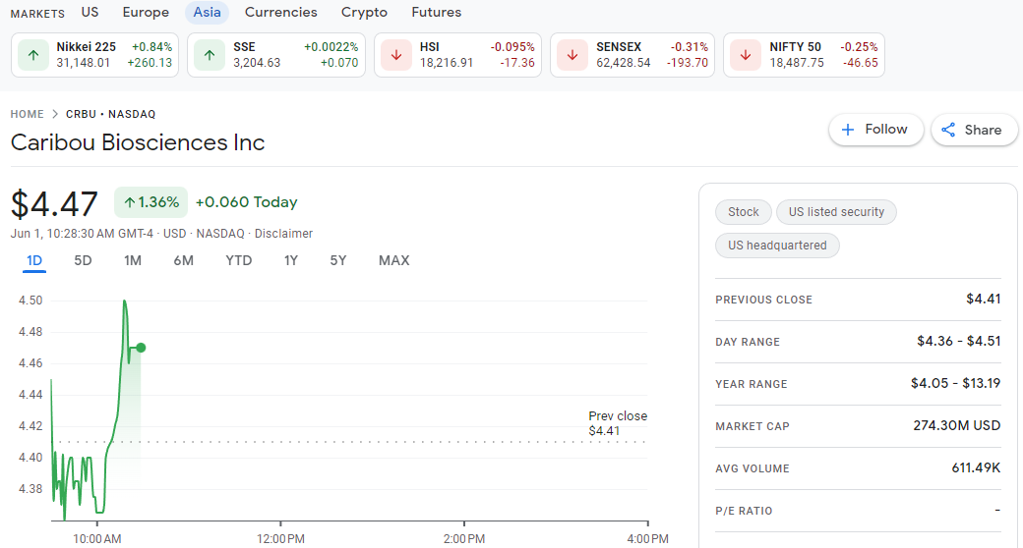
Task: Click the 611.49K average volume value
Action: click(x=976, y=467)
